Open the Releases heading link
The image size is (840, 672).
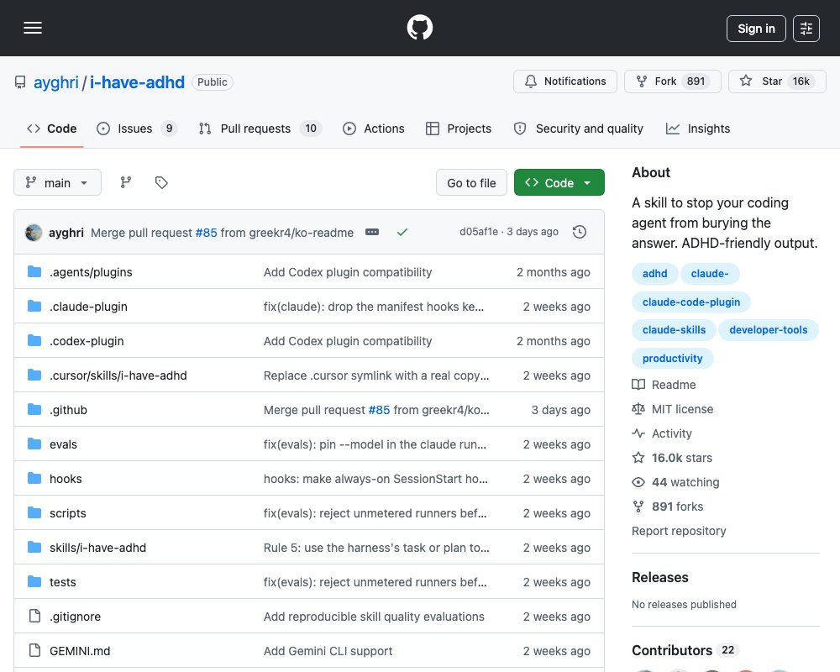[660, 577]
